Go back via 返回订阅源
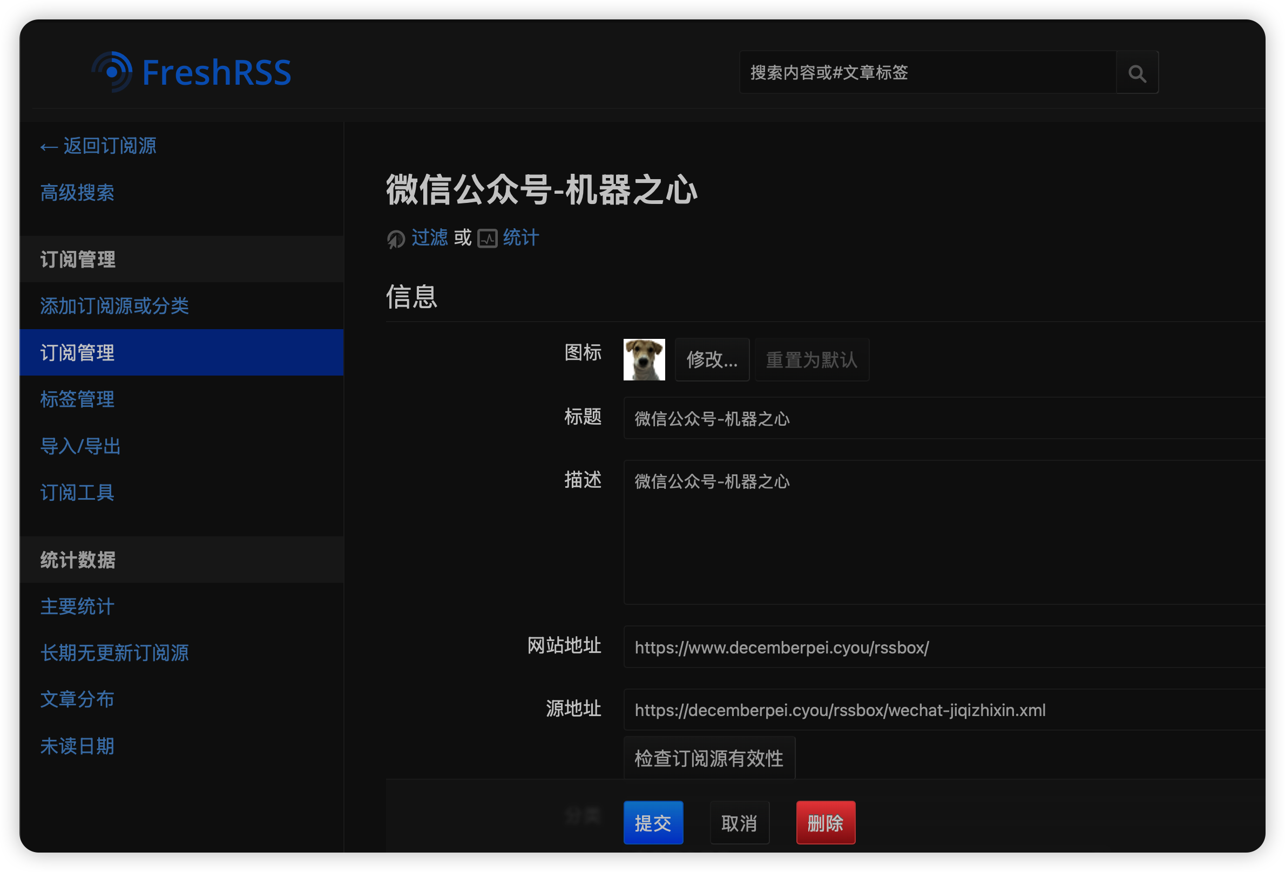Image resolution: width=1285 pixels, height=872 pixels. click(x=98, y=146)
